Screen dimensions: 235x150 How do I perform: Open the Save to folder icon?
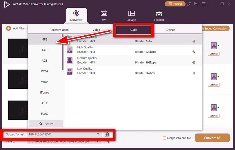(x=107, y=141)
